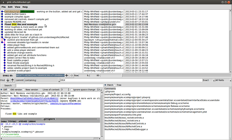232x140 pixels.
Task: Open the All fields dropdown
Action: 223,80
